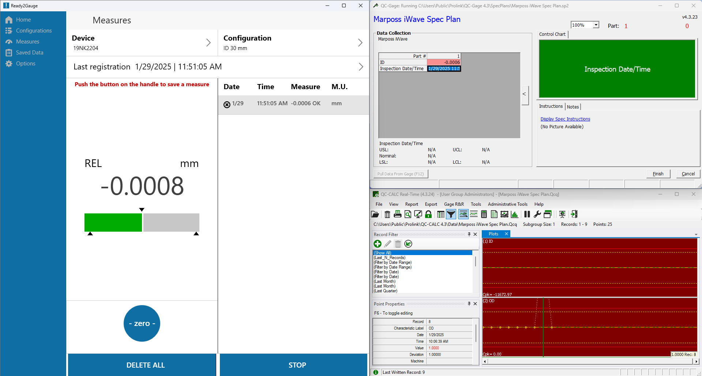Open Display Spec Instructions link
This screenshot has width=702, height=376.
(x=565, y=119)
